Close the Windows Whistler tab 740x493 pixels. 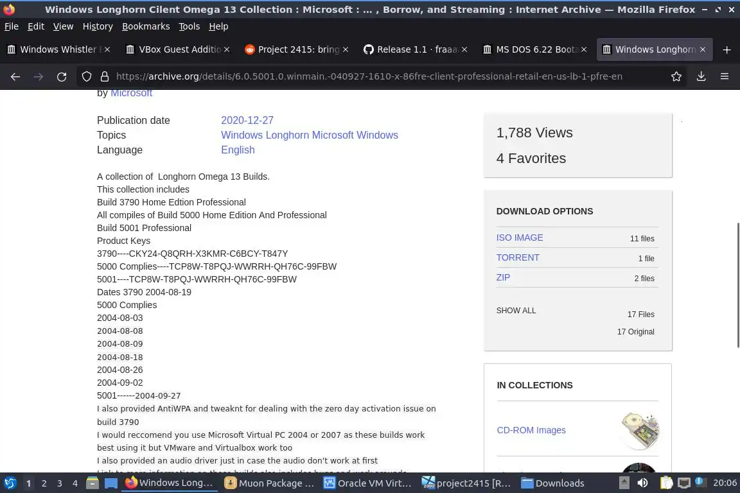107,49
